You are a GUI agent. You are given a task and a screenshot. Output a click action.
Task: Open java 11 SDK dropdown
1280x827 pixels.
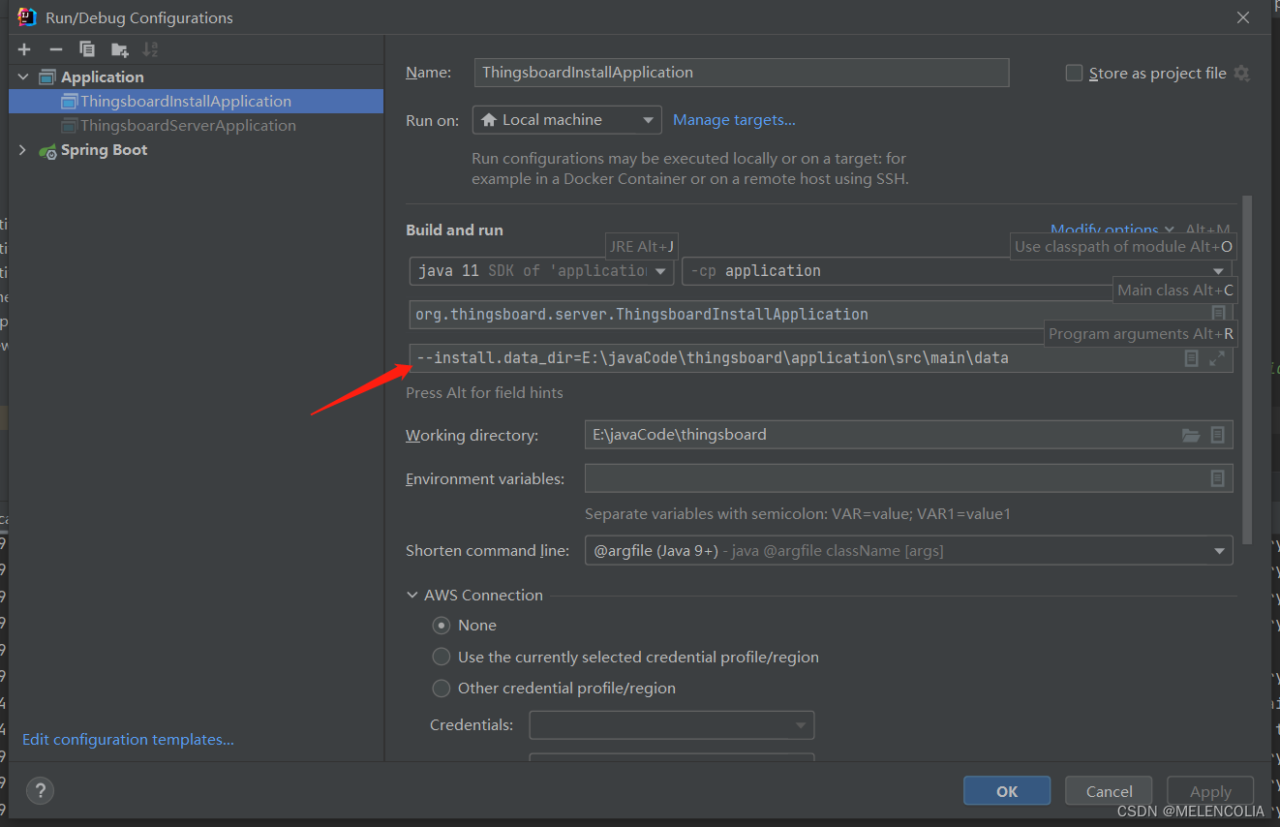tap(541, 271)
